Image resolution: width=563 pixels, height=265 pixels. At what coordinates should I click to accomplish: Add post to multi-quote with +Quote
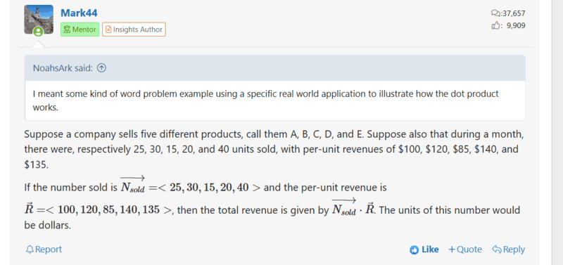(x=465, y=250)
